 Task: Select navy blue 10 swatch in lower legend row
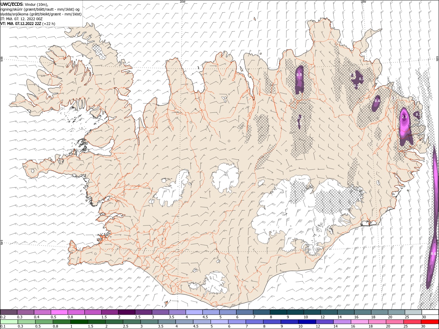pos(307,322)
